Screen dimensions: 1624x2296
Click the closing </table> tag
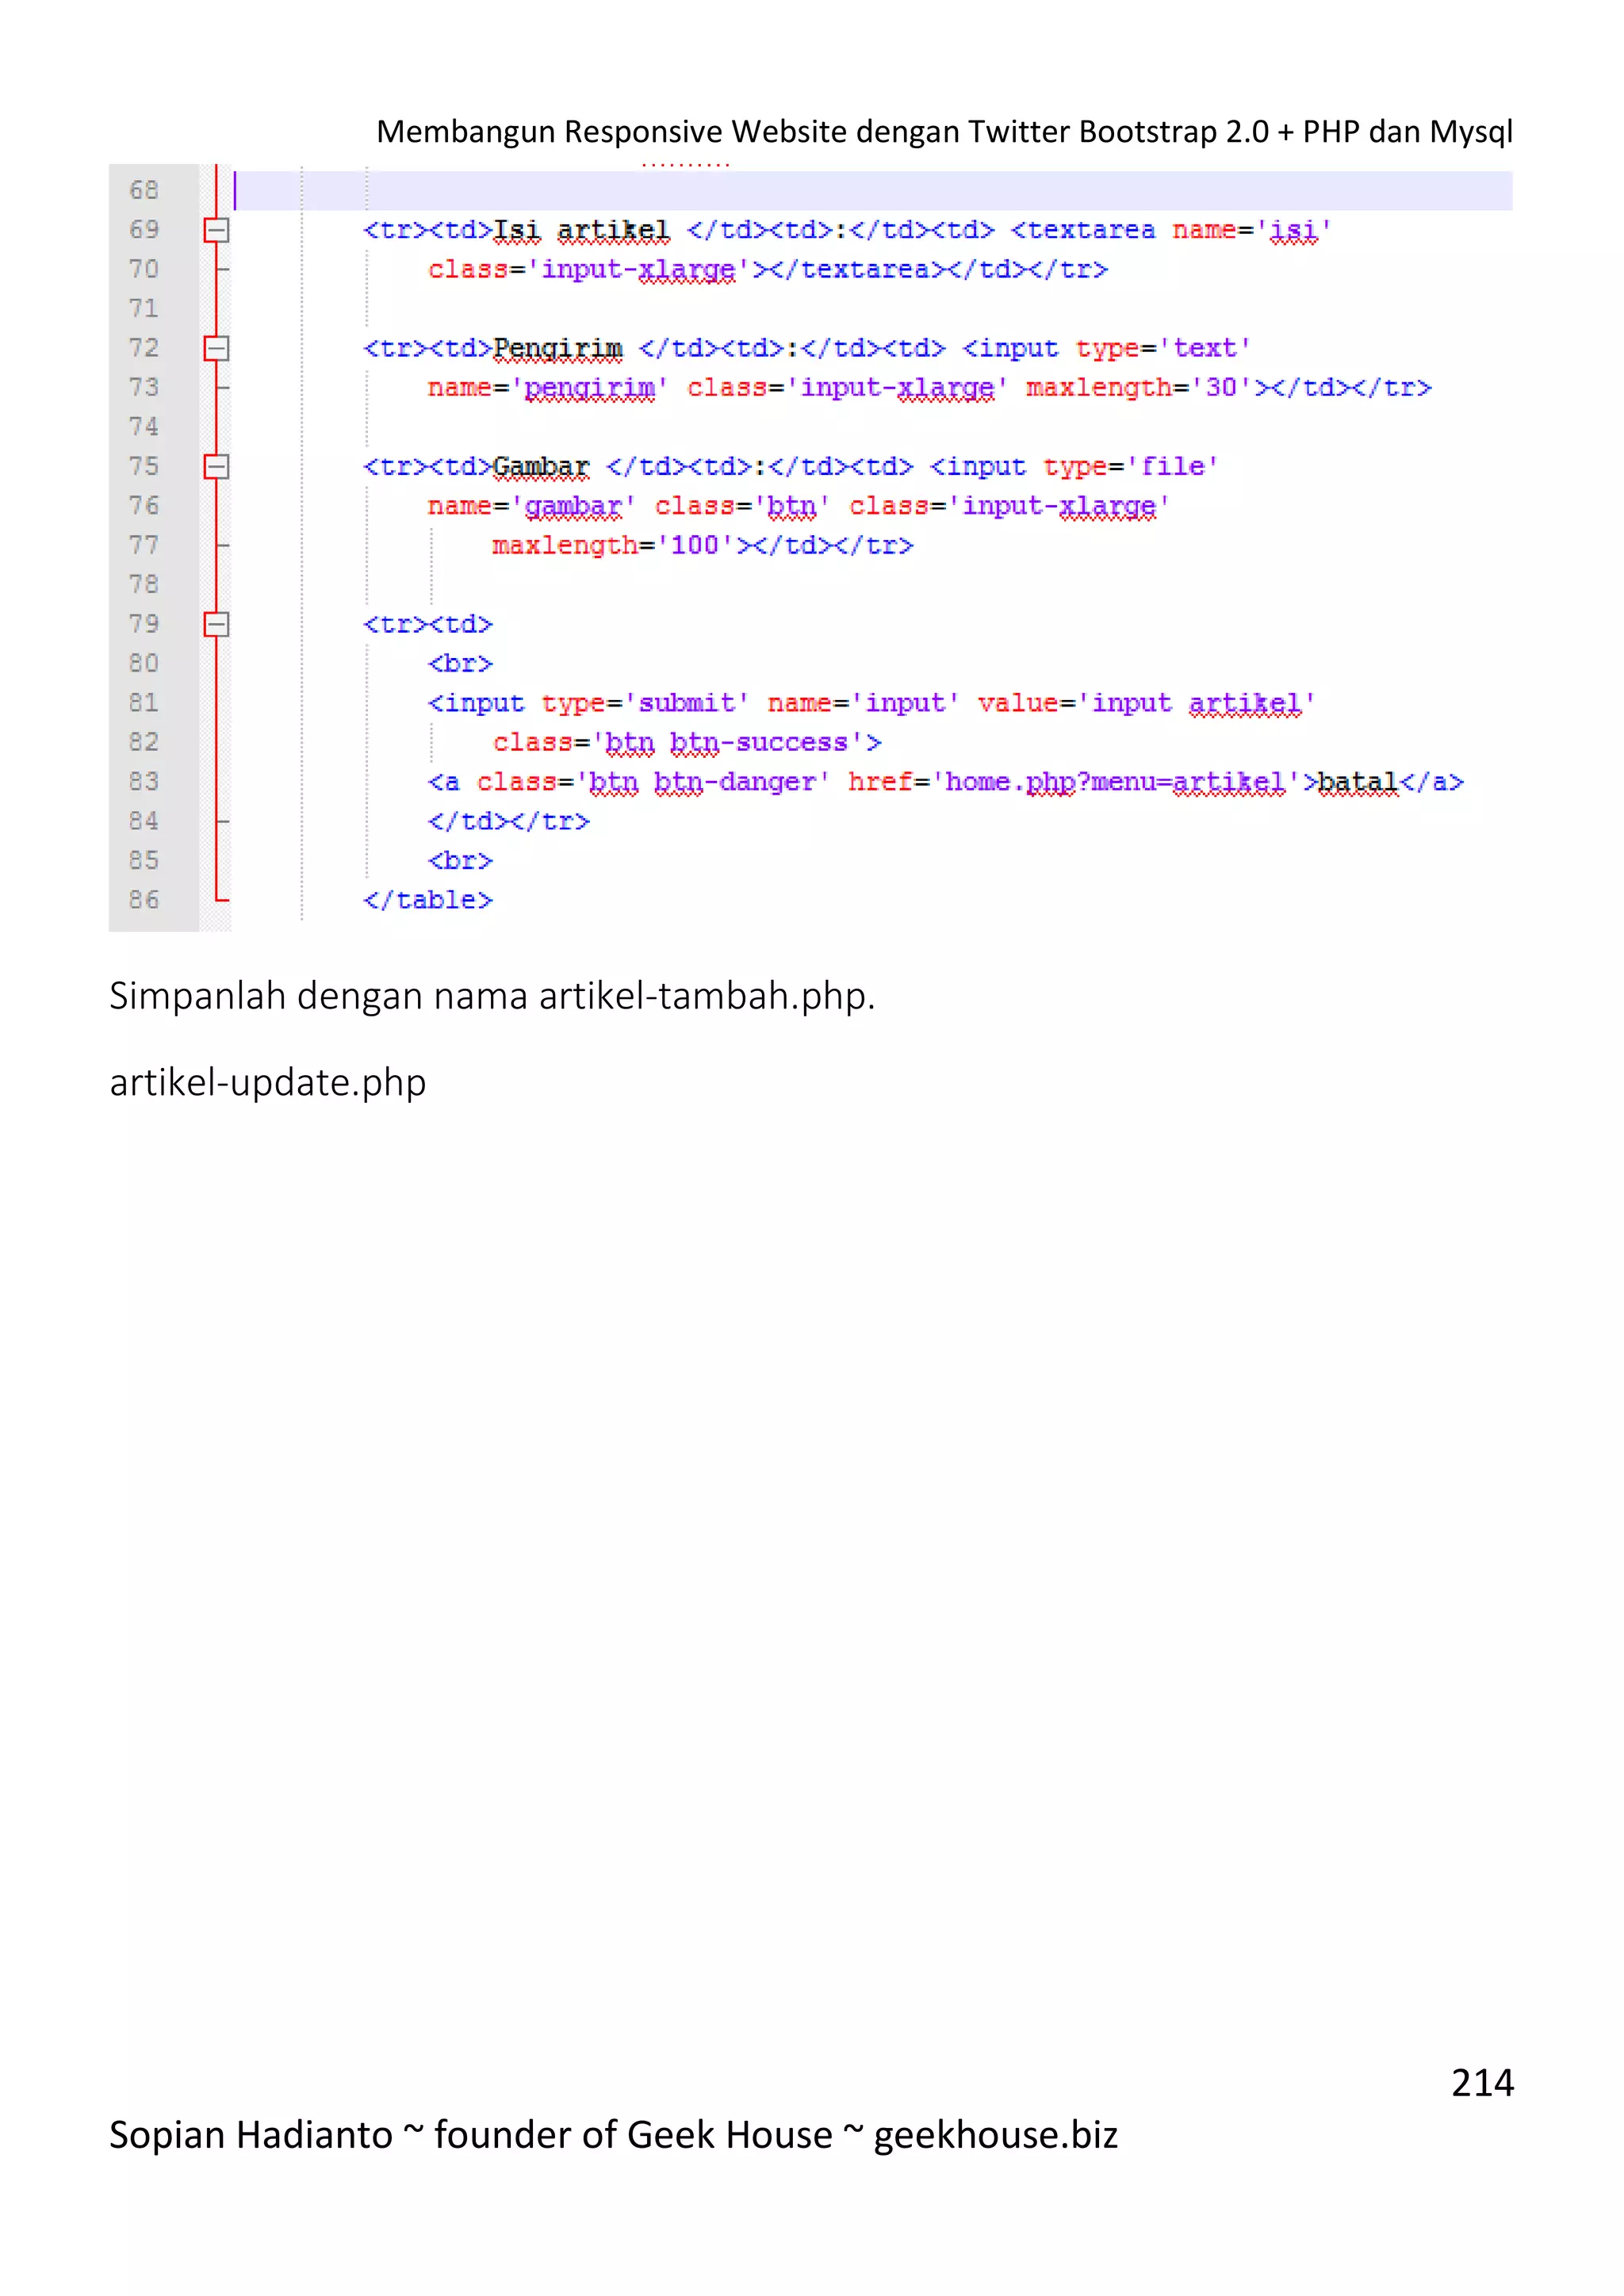click(x=428, y=901)
